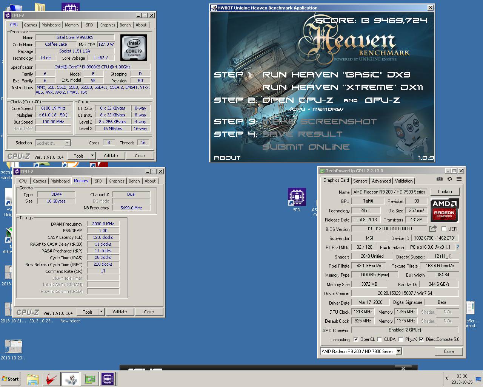Switch to GPU-Z Sensors tab

[x=360, y=181]
